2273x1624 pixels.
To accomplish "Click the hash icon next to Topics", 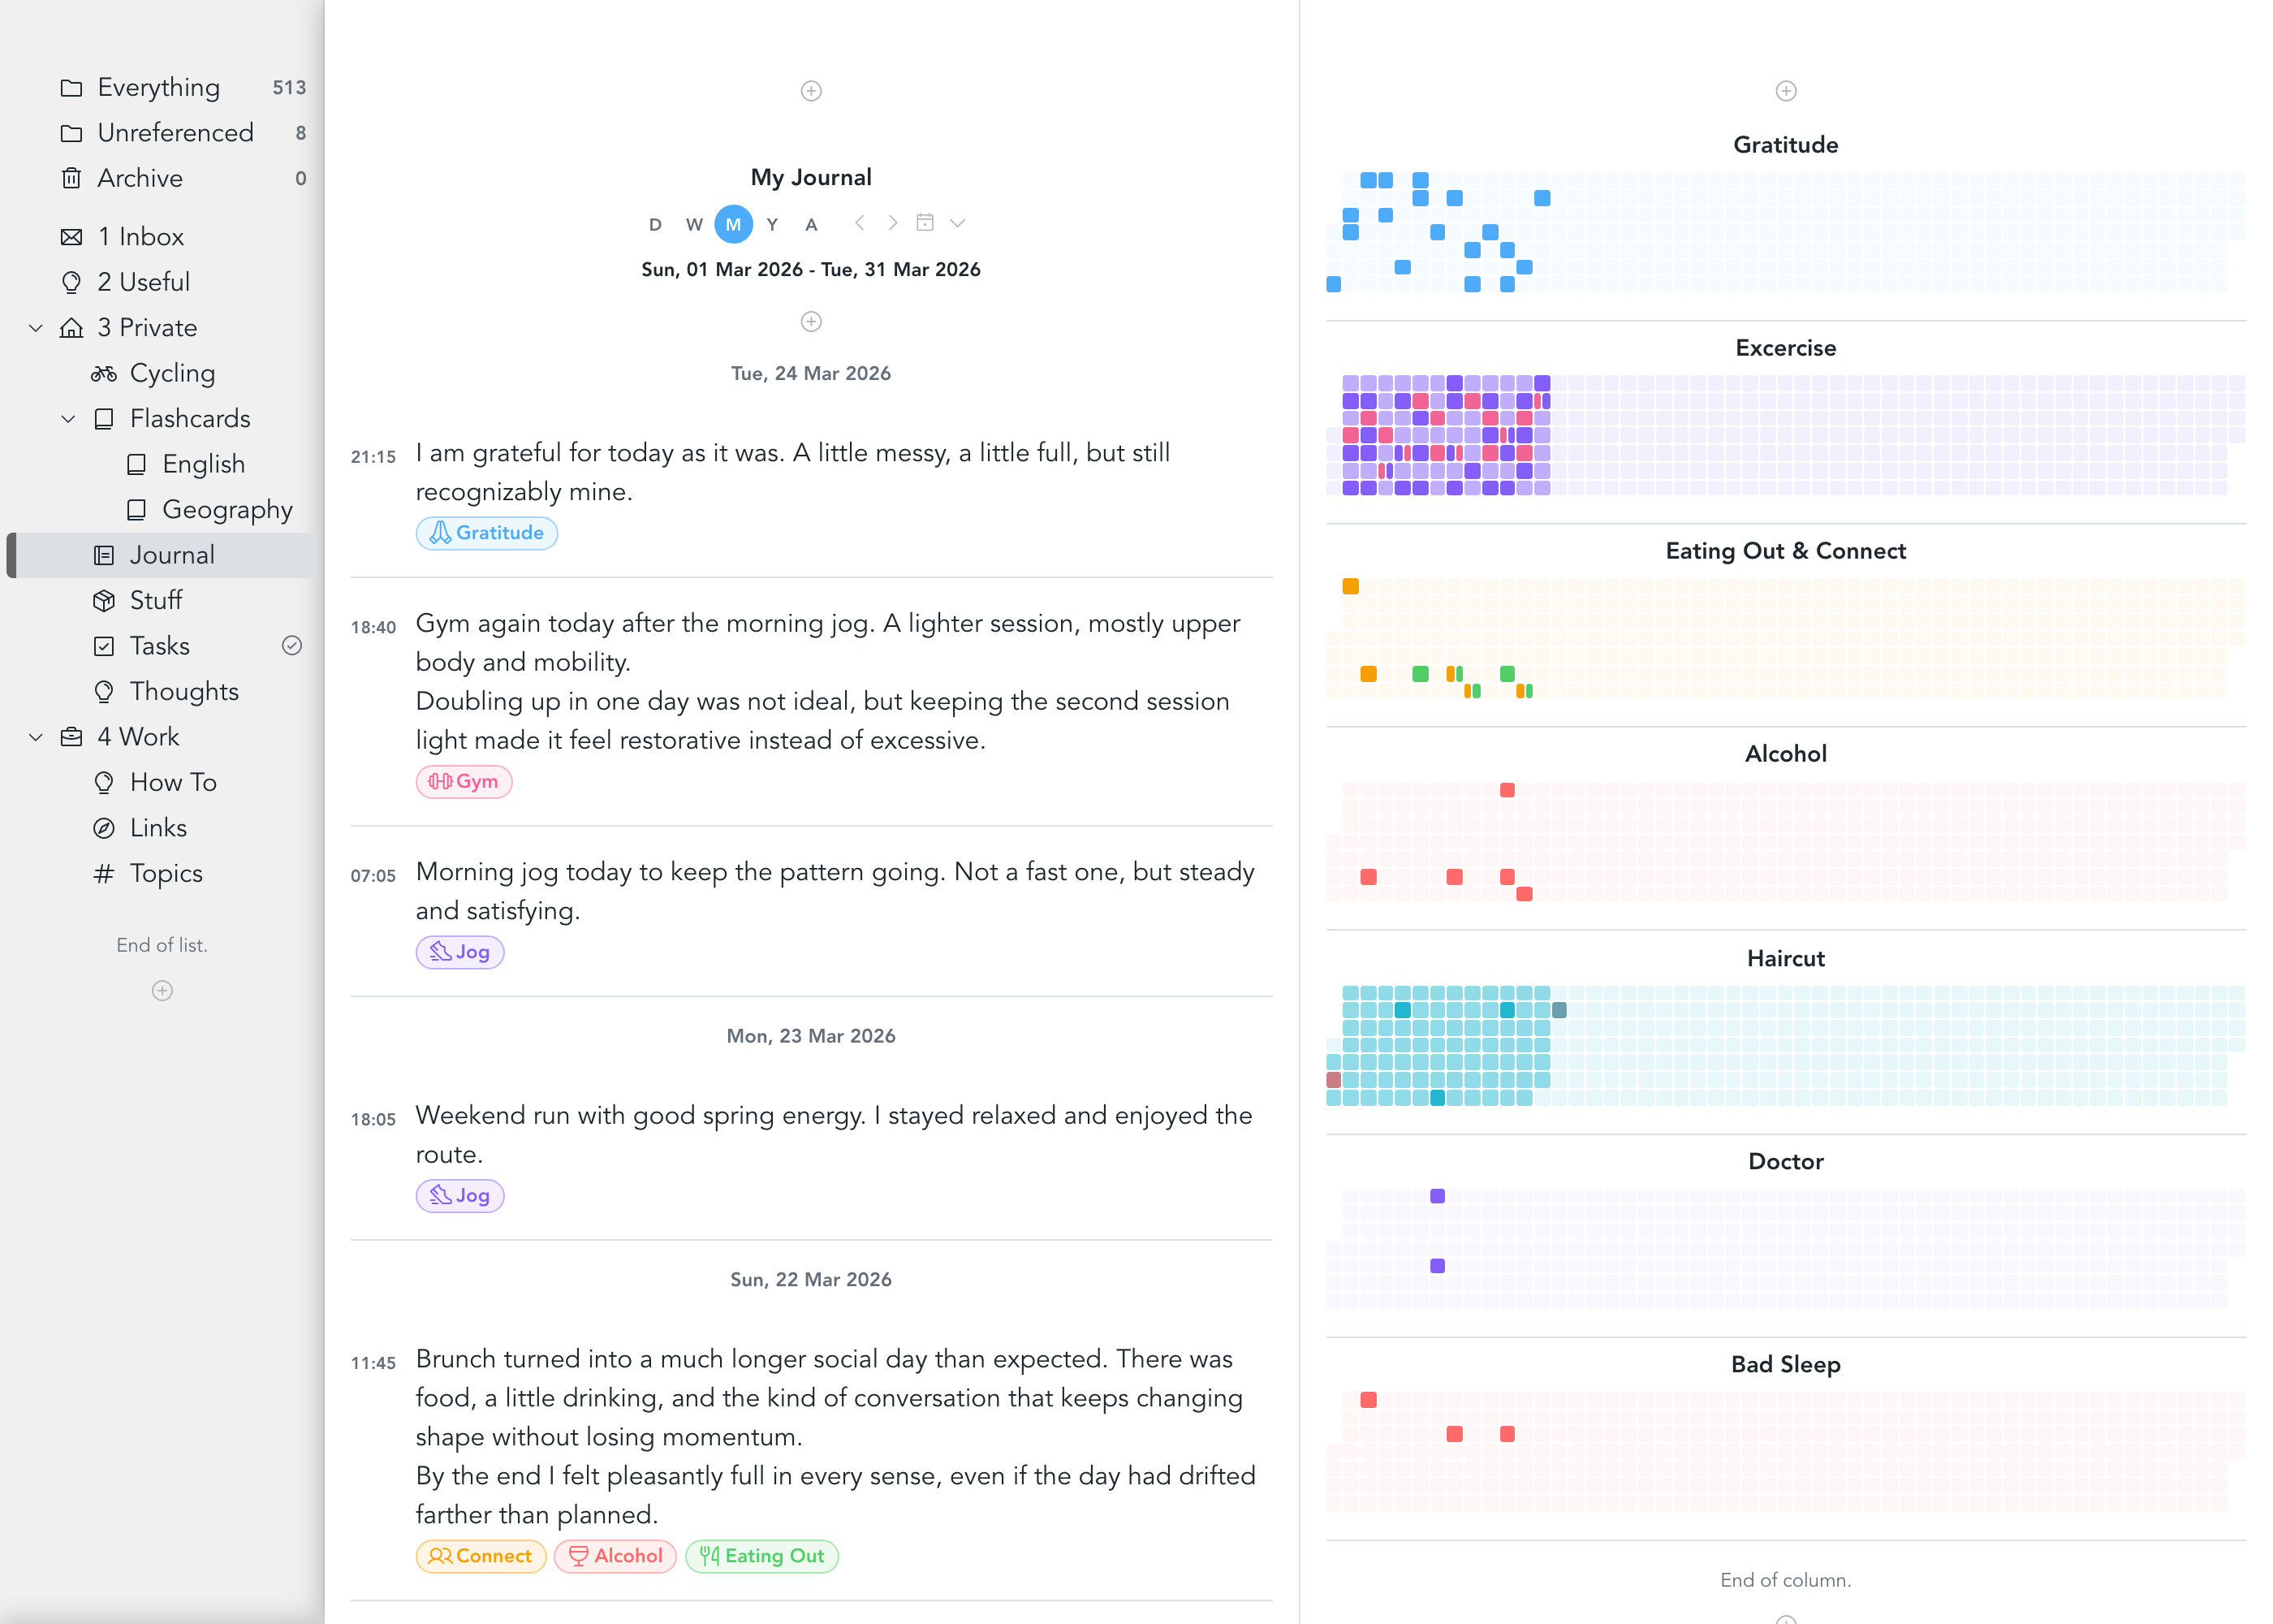I will [x=104, y=873].
